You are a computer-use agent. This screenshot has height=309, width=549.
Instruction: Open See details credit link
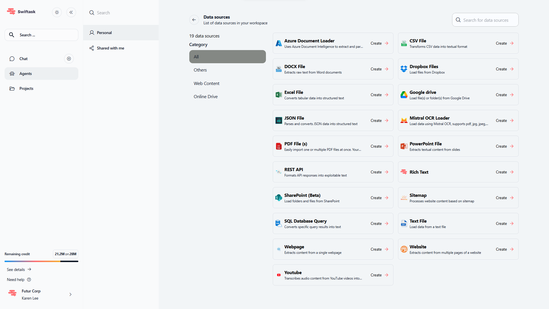pos(19,270)
